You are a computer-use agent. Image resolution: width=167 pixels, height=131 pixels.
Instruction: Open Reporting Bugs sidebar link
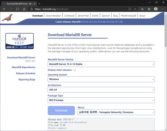pos(27,80)
